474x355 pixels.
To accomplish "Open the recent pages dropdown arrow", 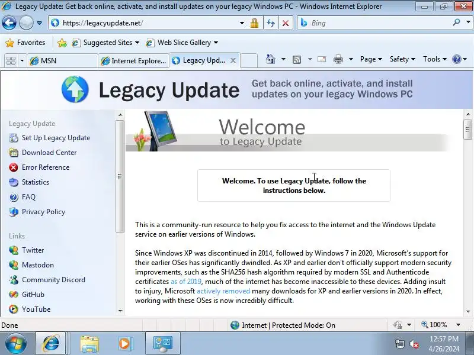I will pyautogui.click(x=39, y=23).
